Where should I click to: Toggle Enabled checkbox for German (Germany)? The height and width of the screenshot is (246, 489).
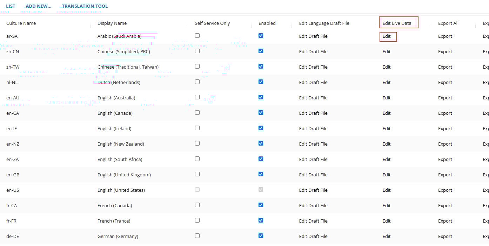pyautogui.click(x=261, y=236)
